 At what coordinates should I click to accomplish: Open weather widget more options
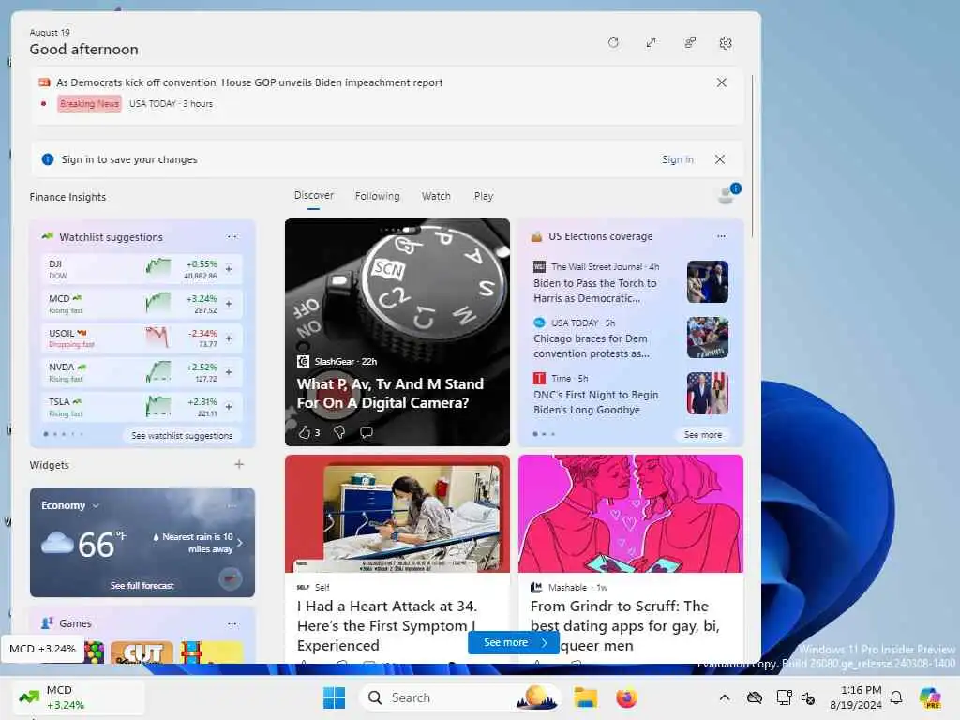pyautogui.click(x=232, y=505)
